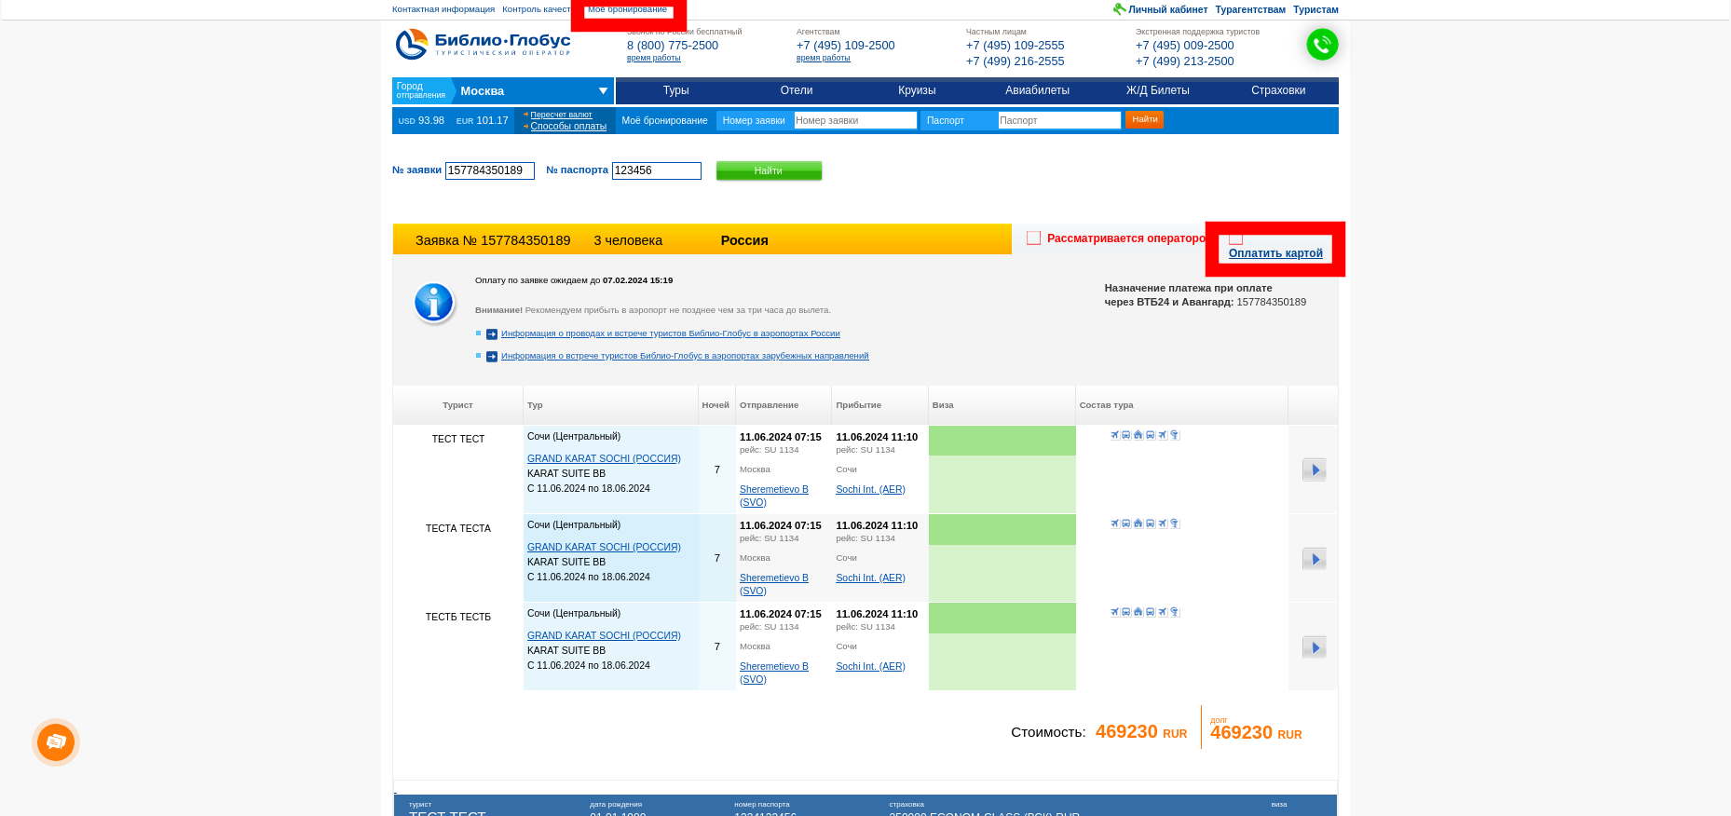
Task: Click the insurance icon for ТЕСТБ ТЕСТБ
Action: [x=1175, y=612]
